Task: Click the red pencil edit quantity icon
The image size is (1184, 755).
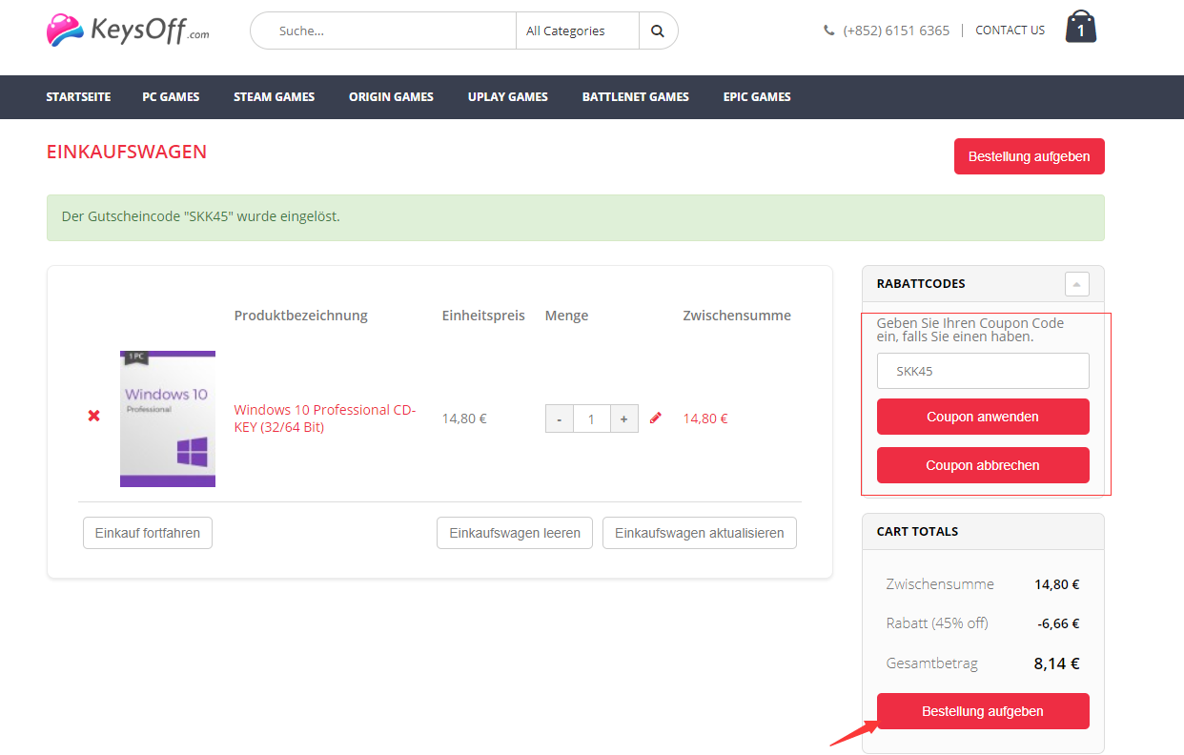Action: [655, 418]
